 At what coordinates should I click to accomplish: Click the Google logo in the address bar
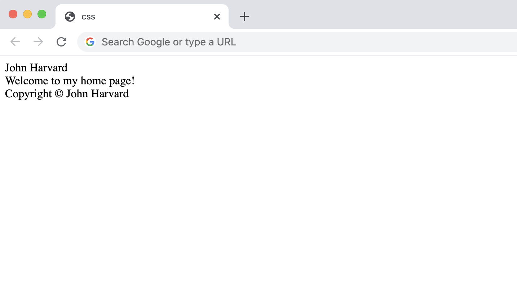point(90,42)
